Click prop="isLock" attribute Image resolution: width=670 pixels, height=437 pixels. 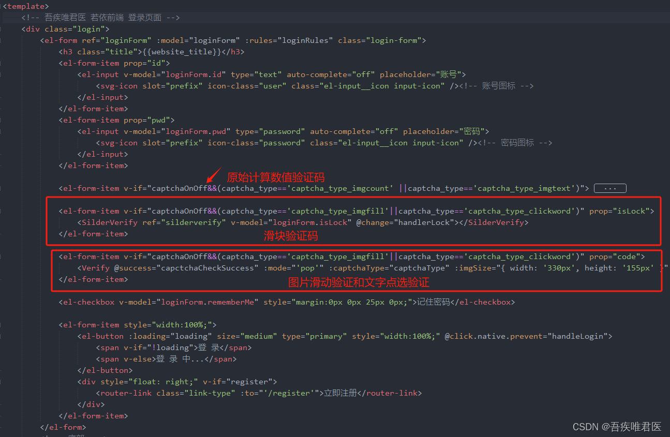(x=619, y=211)
